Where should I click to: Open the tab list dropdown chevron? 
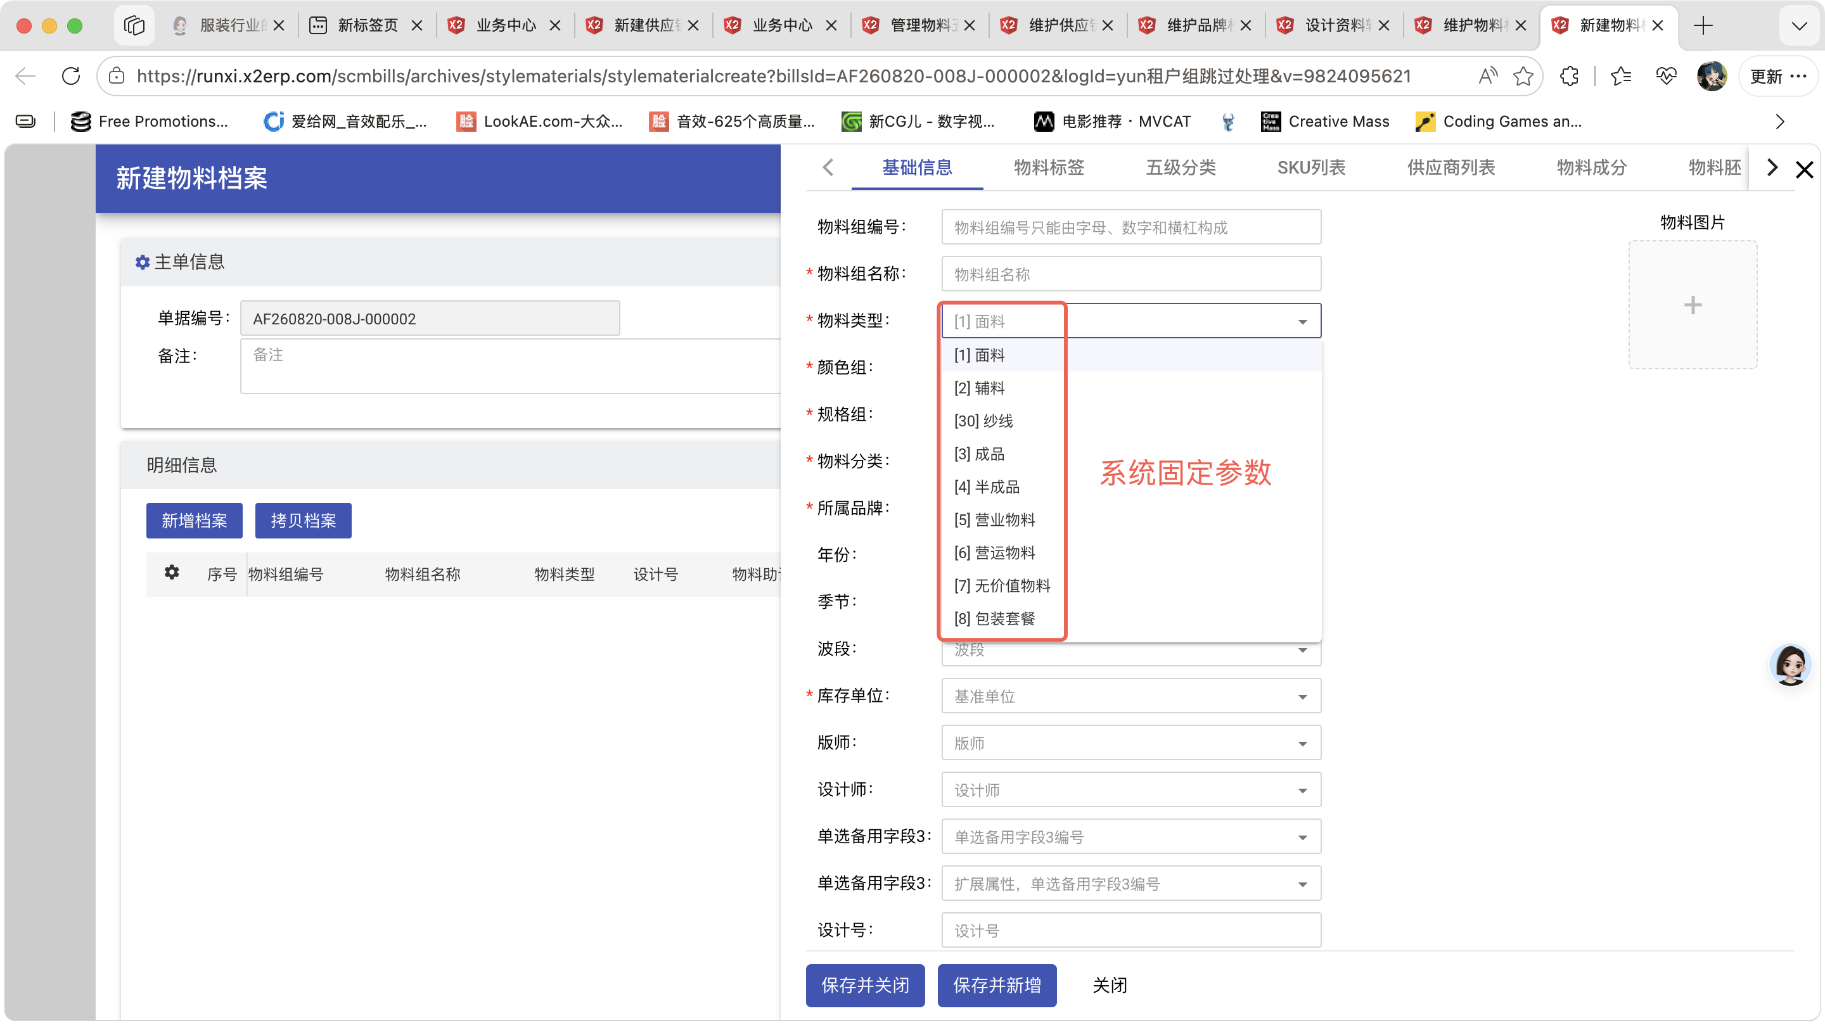pyautogui.click(x=1799, y=25)
